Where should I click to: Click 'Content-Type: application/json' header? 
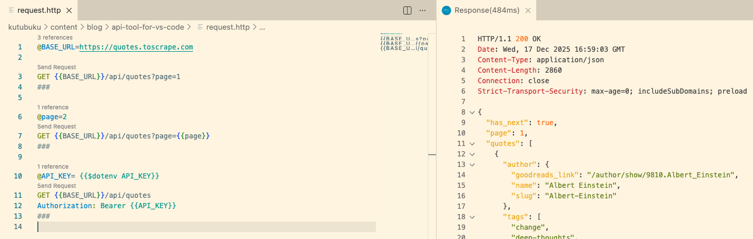(540, 60)
